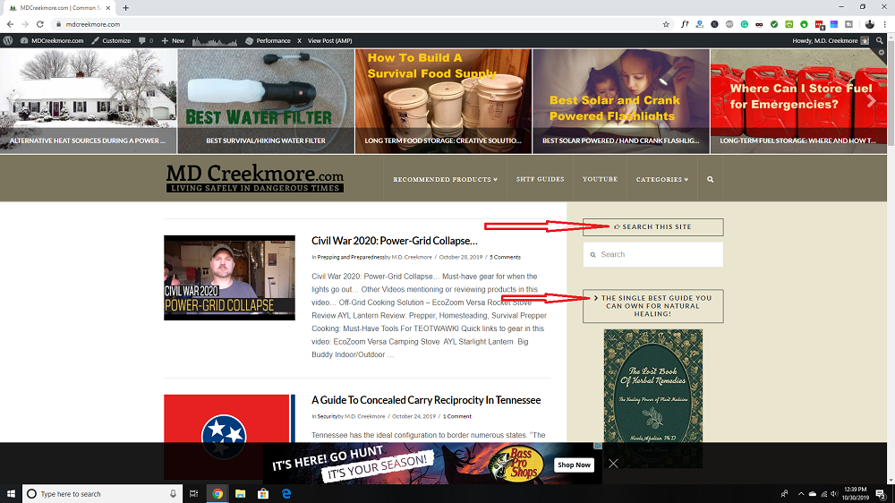The height and width of the screenshot is (503, 895).
Task: Click the admin bar search magnifier
Action: (880, 40)
